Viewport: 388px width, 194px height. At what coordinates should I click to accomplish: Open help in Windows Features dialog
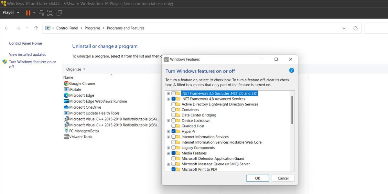pos(291,70)
